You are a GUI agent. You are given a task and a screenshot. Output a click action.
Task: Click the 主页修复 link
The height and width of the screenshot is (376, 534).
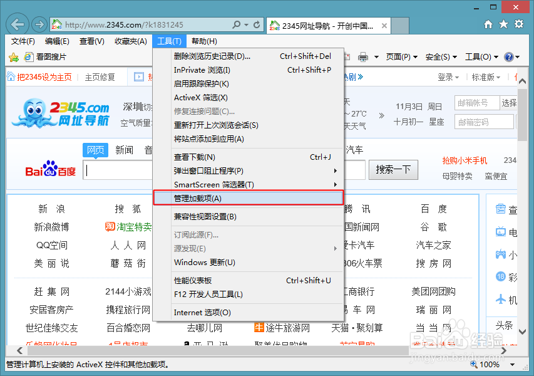pyautogui.click(x=100, y=77)
